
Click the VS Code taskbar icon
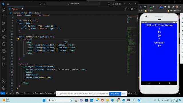[x=123, y=100]
